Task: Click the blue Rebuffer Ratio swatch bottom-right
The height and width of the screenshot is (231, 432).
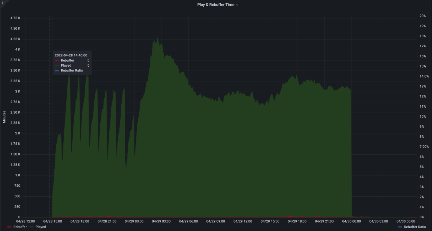Action: tap(400, 227)
